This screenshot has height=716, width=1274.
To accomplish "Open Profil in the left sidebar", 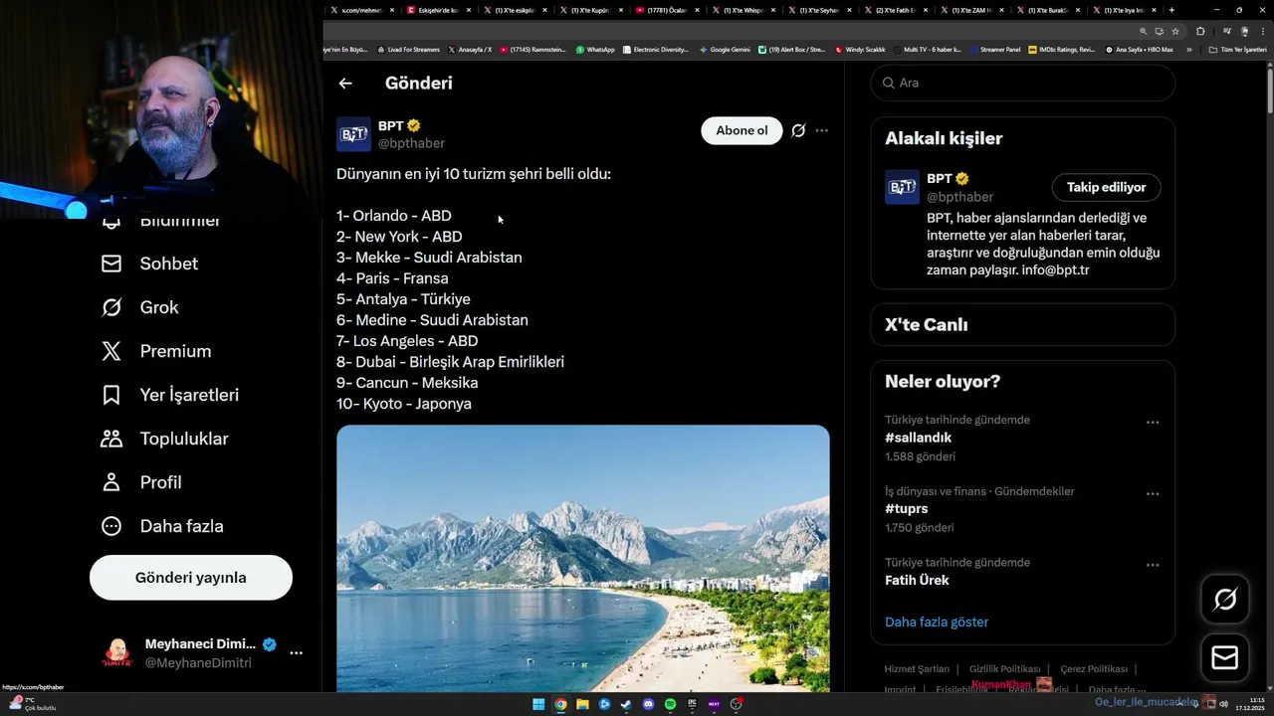I will 141,482.
